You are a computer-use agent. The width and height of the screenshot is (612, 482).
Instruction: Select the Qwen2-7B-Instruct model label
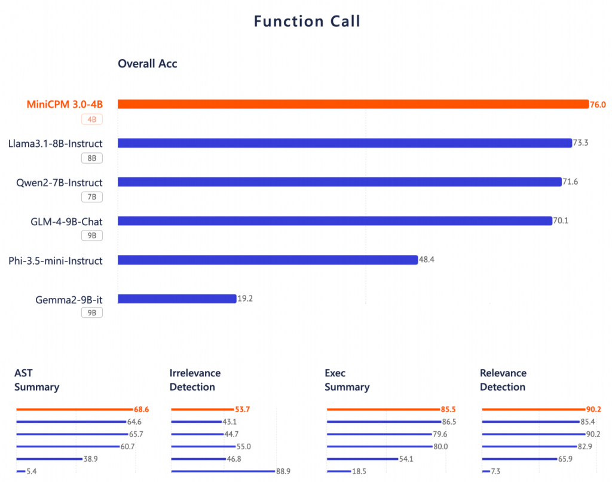click(60, 183)
